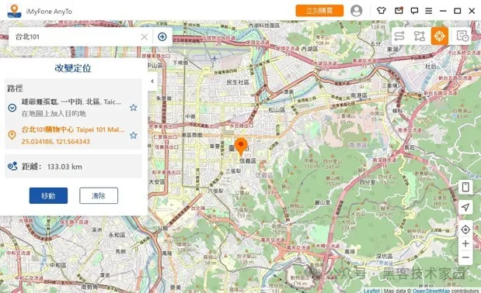
Task: Open the history records icon
Action: coord(462,36)
